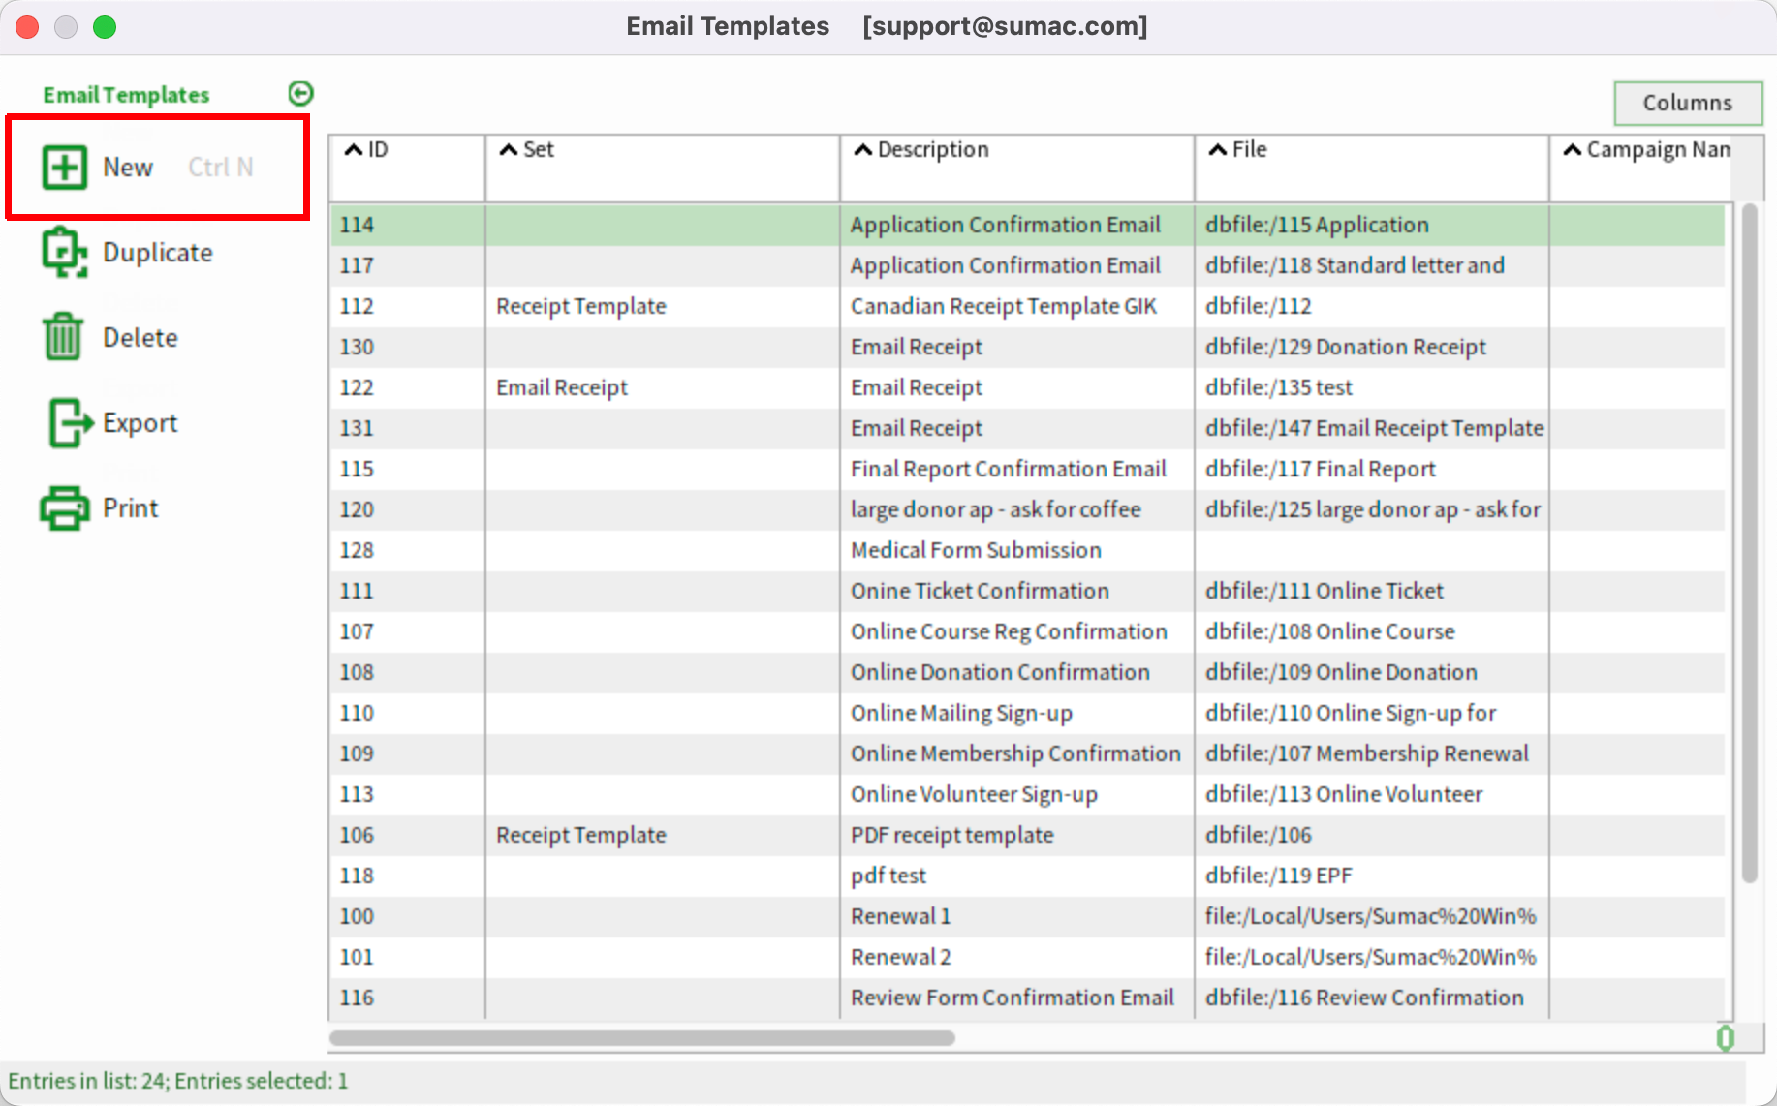Click the New Ctrl N button
This screenshot has height=1106, width=1777.
pos(126,167)
